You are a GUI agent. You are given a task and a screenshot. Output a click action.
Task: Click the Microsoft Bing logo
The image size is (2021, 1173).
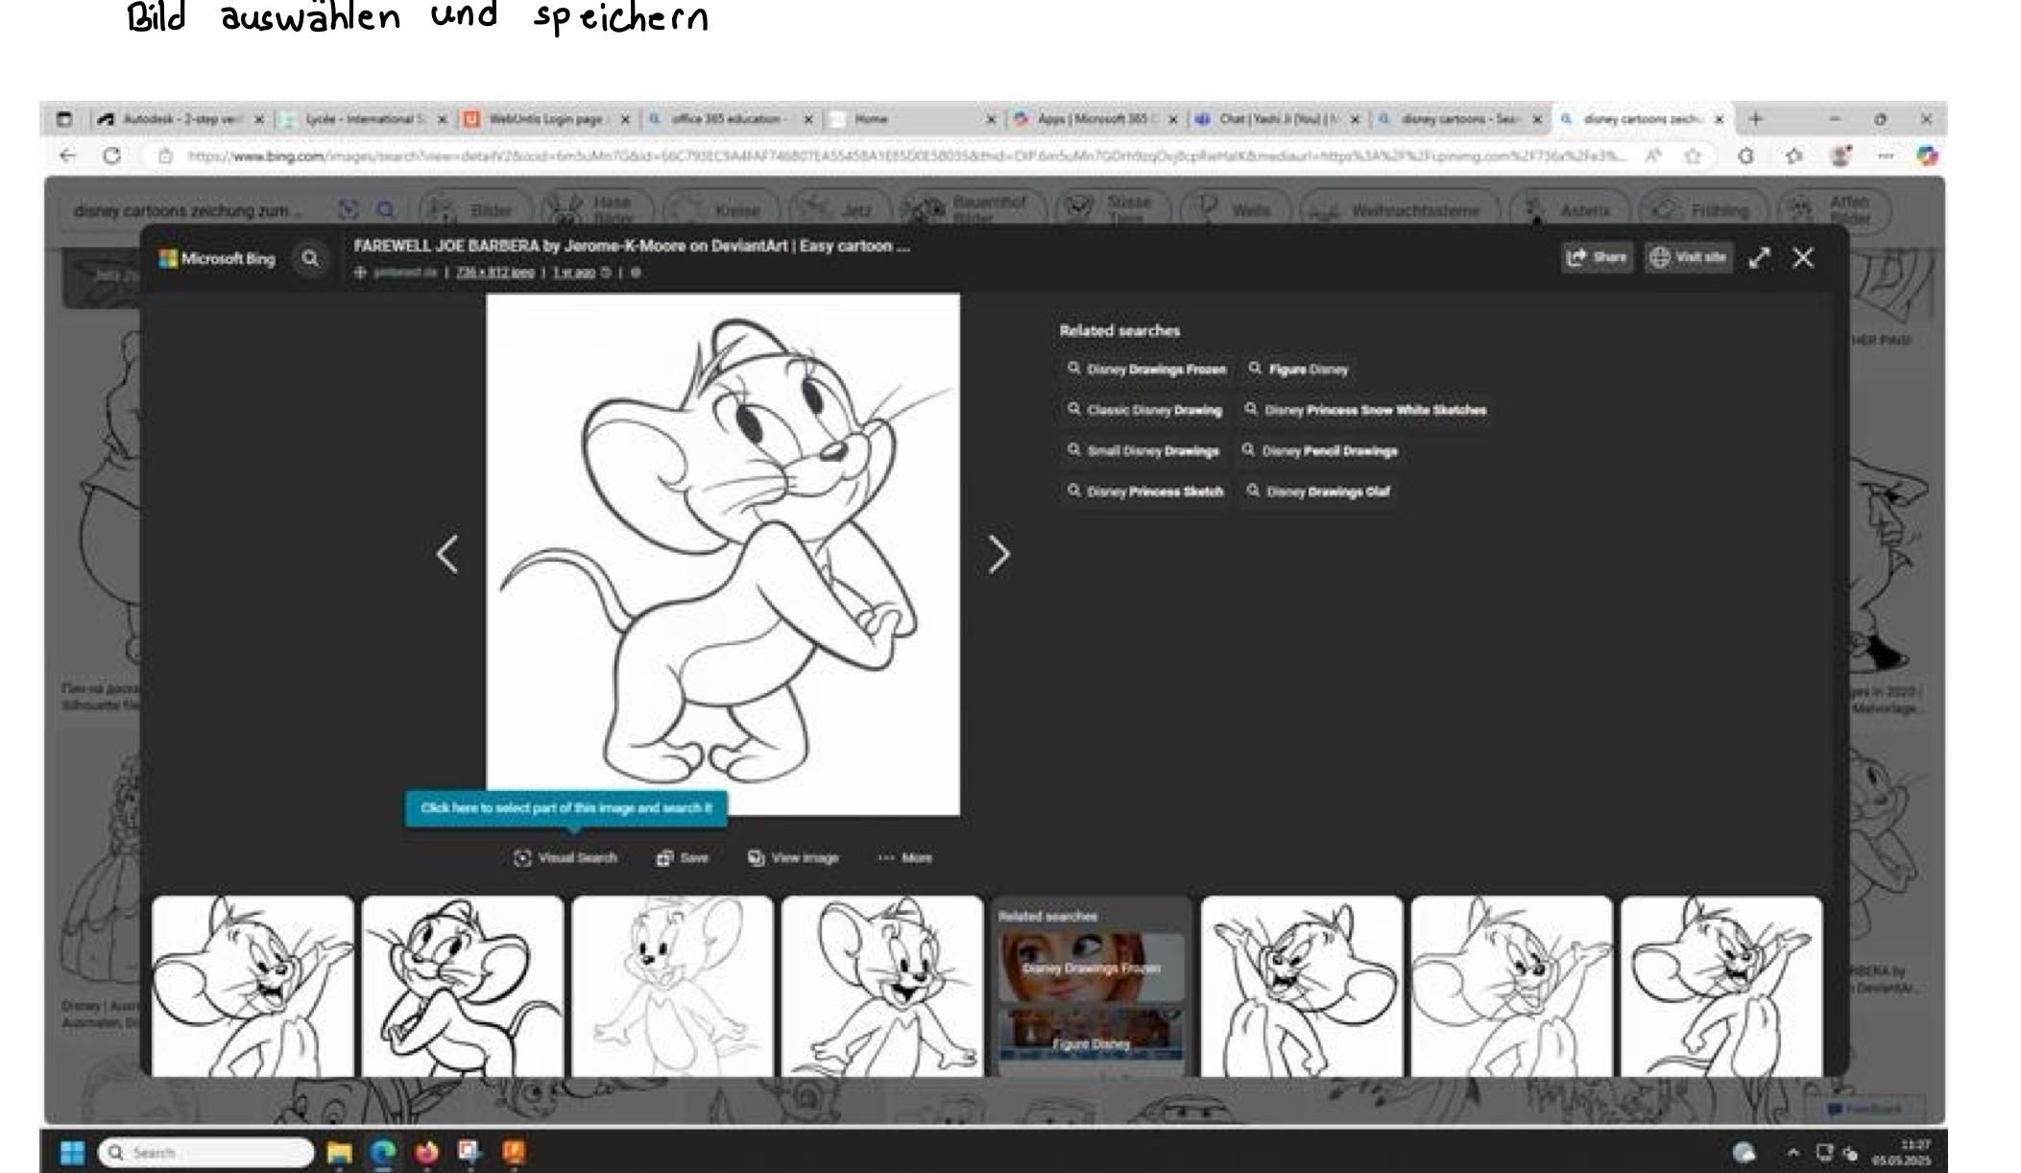coord(217,258)
